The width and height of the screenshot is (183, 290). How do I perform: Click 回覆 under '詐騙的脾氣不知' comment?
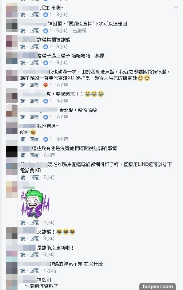click(34, 271)
